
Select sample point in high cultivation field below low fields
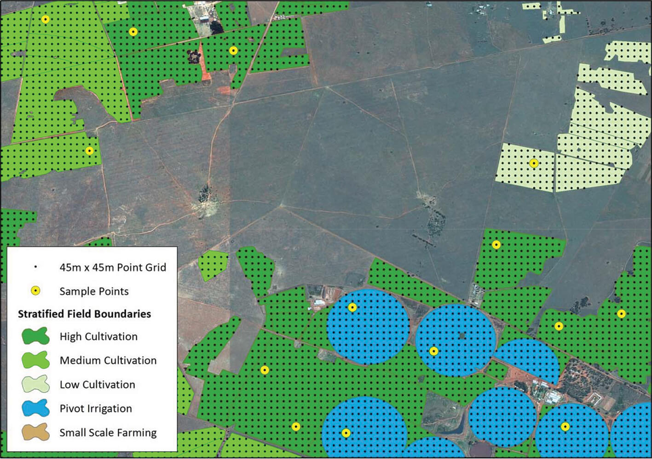pos(496,244)
